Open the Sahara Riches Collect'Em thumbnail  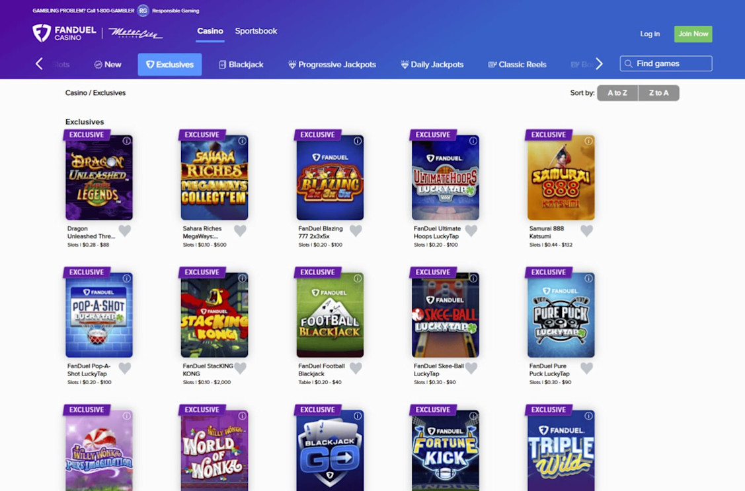click(x=214, y=178)
